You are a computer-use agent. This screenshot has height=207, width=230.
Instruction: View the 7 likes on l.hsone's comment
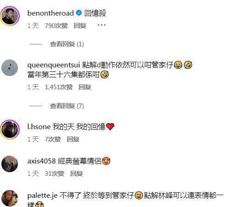pos(53,139)
